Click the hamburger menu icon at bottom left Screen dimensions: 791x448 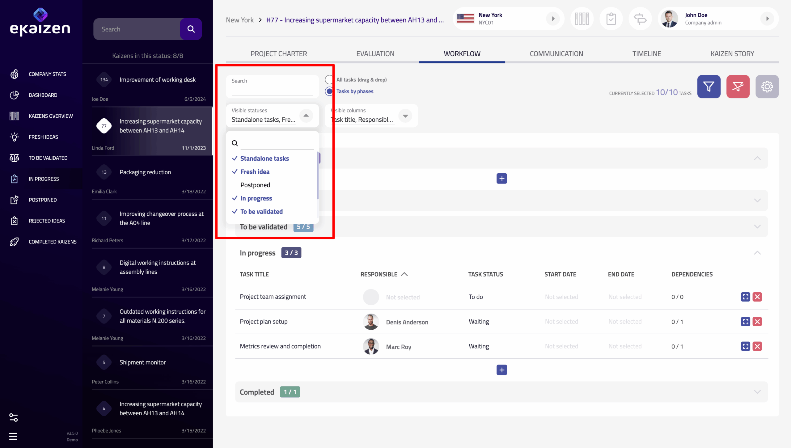[x=13, y=436]
